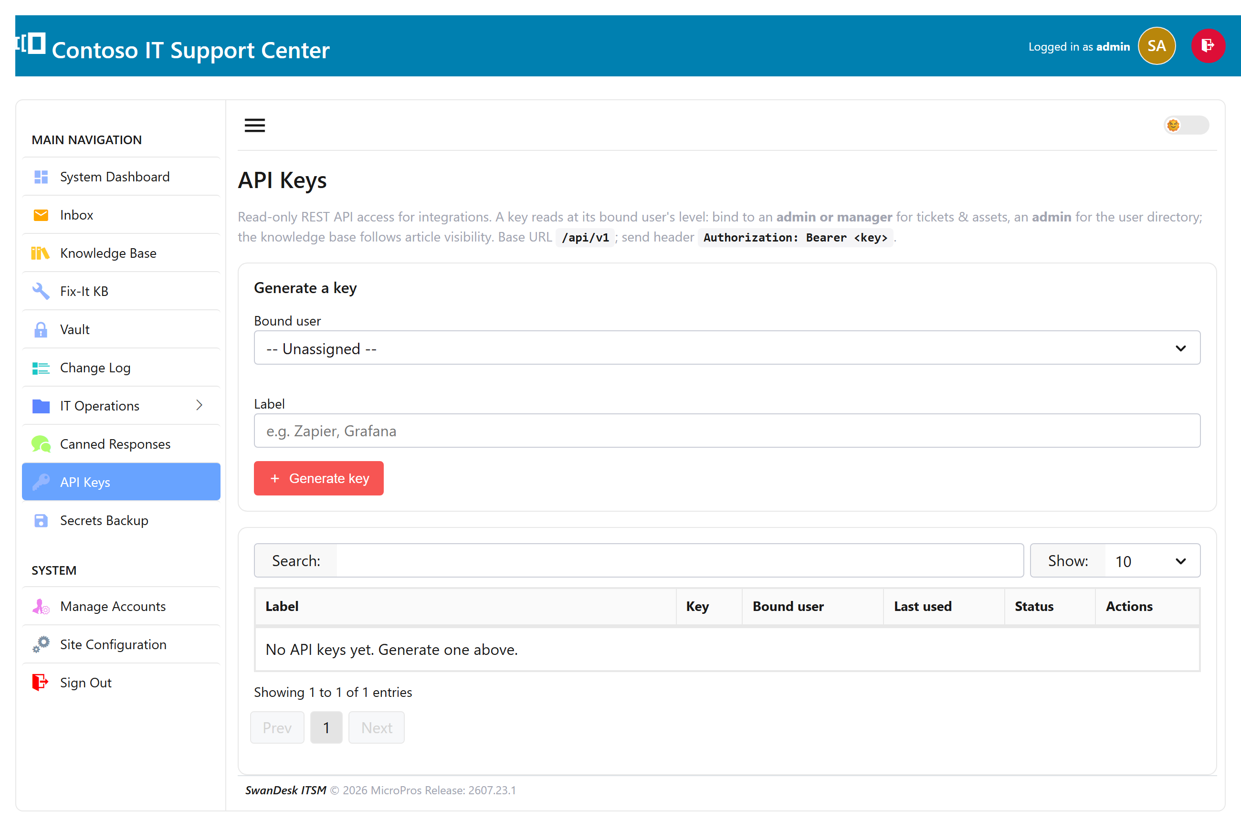This screenshot has width=1241, height=821.
Task: Click the Change Log list icon
Action: (x=41, y=368)
